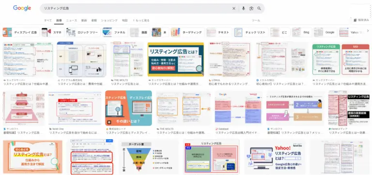The width and height of the screenshot is (372, 175).
Task: Open Search by image camera icon
Action: 251,9
